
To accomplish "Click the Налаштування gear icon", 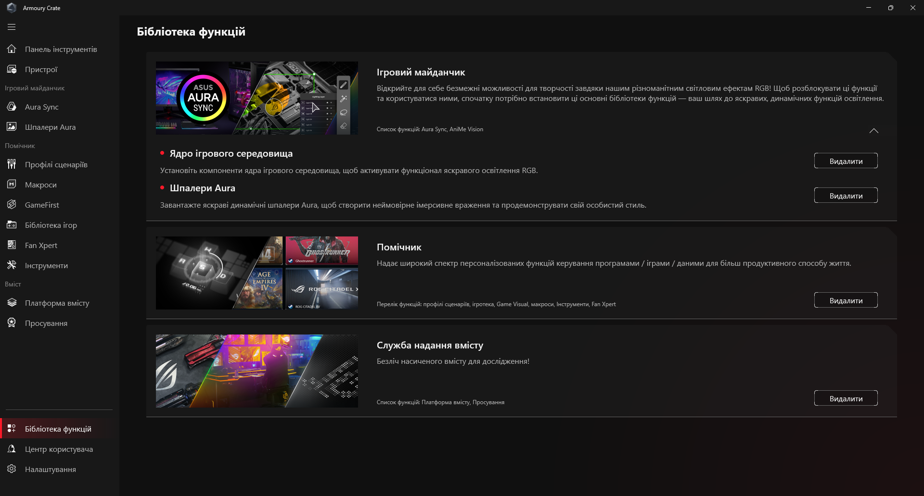I will [12, 469].
